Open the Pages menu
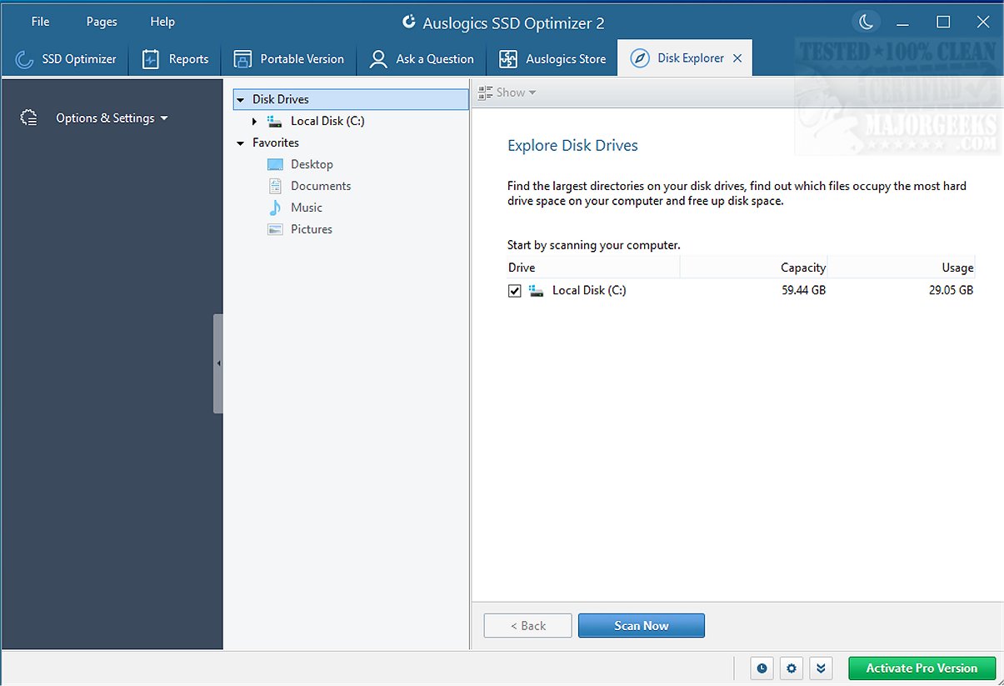The image size is (1004, 686). (102, 22)
